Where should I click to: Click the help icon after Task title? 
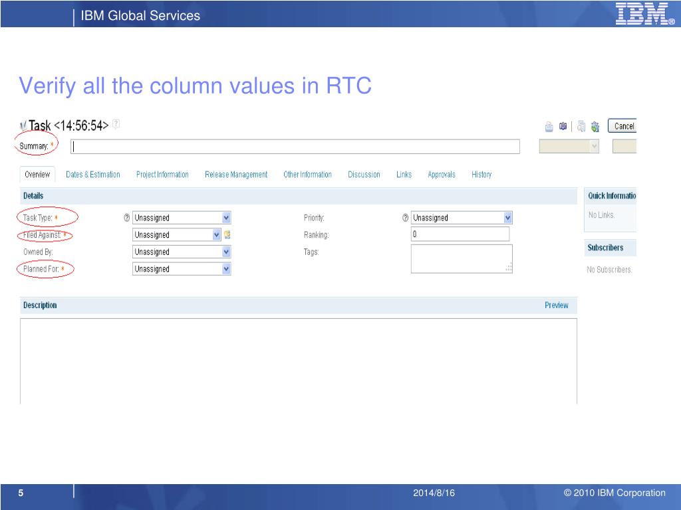116,124
